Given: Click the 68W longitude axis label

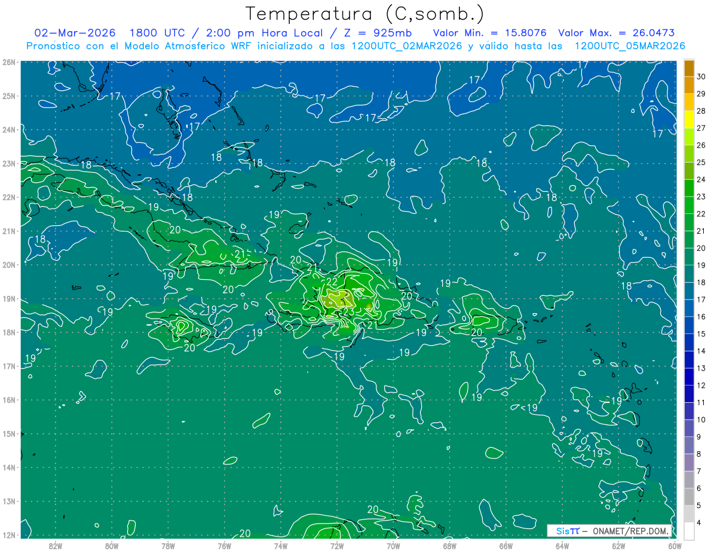Looking at the screenshot, I should pyautogui.click(x=450, y=545).
